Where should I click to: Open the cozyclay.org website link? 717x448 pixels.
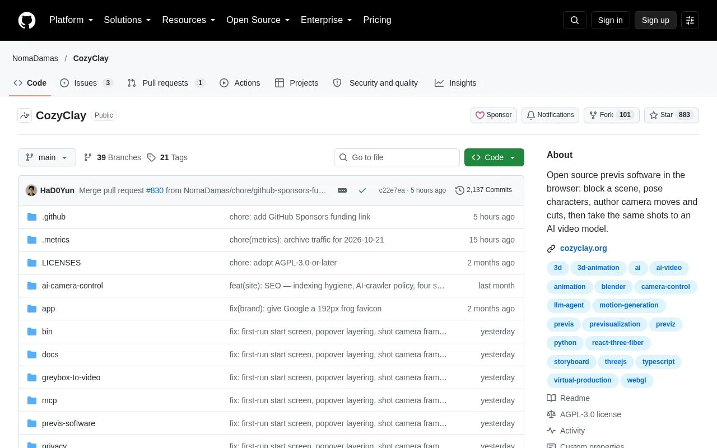coord(584,248)
